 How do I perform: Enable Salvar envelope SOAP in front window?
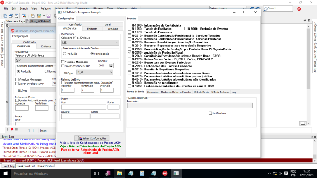tap(63, 66)
